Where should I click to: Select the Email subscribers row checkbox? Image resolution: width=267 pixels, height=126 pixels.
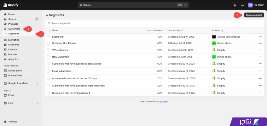click(x=48, y=71)
